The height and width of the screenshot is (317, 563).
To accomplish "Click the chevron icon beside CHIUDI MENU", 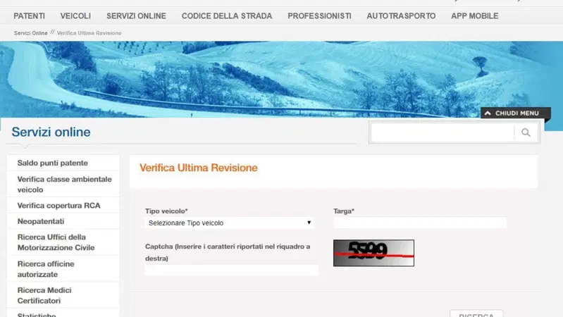I will [x=488, y=113].
